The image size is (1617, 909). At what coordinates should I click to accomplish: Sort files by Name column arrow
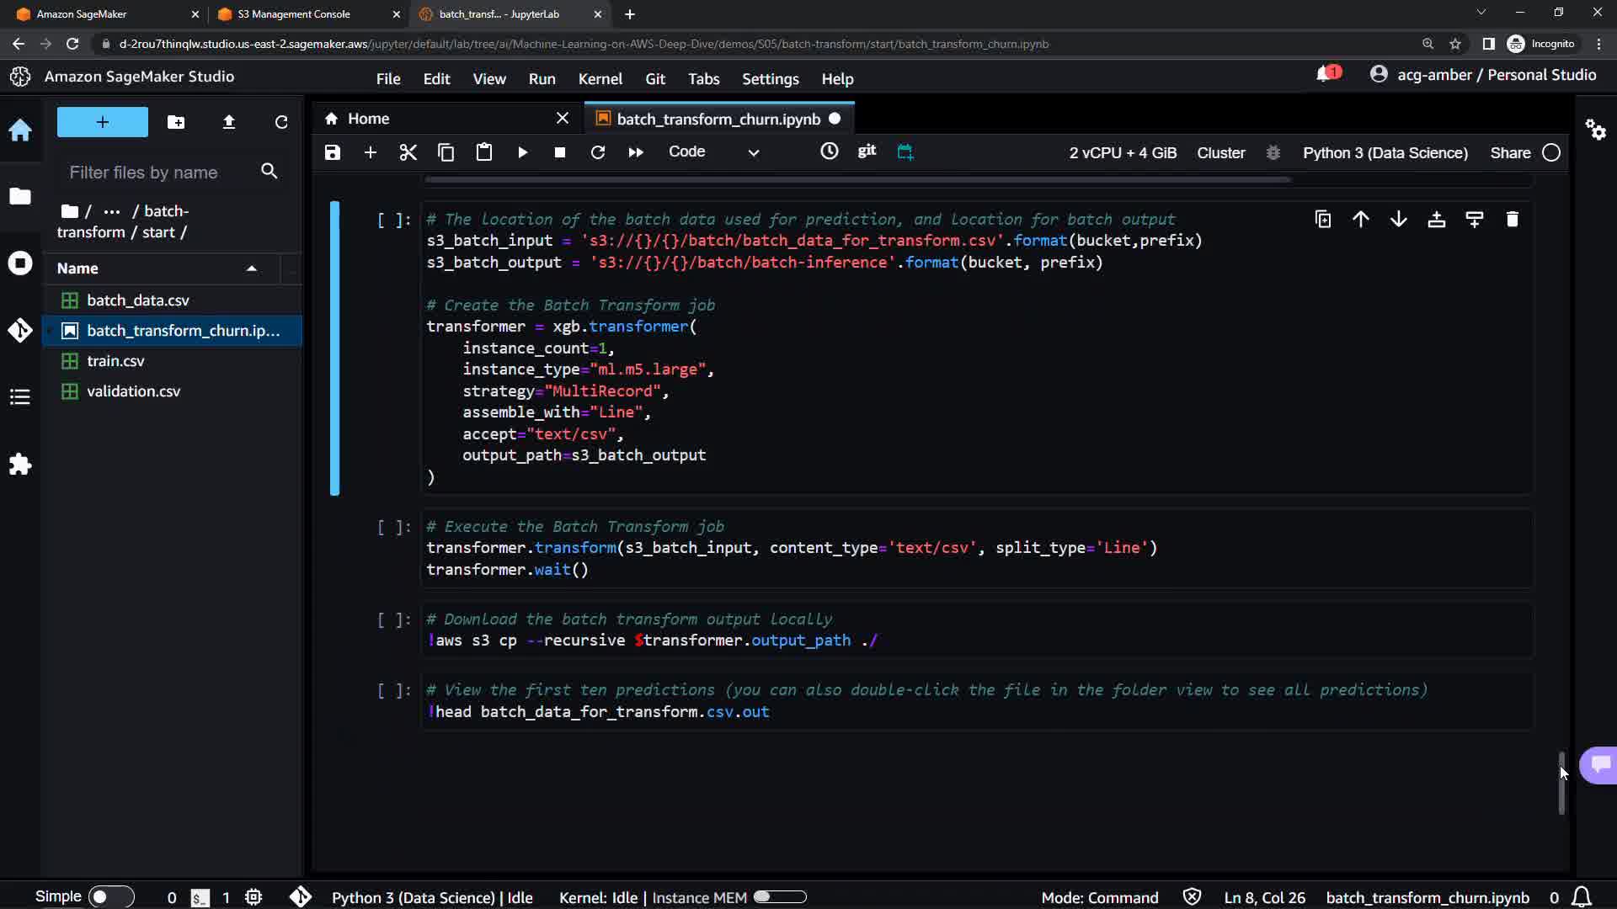point(251,268)
